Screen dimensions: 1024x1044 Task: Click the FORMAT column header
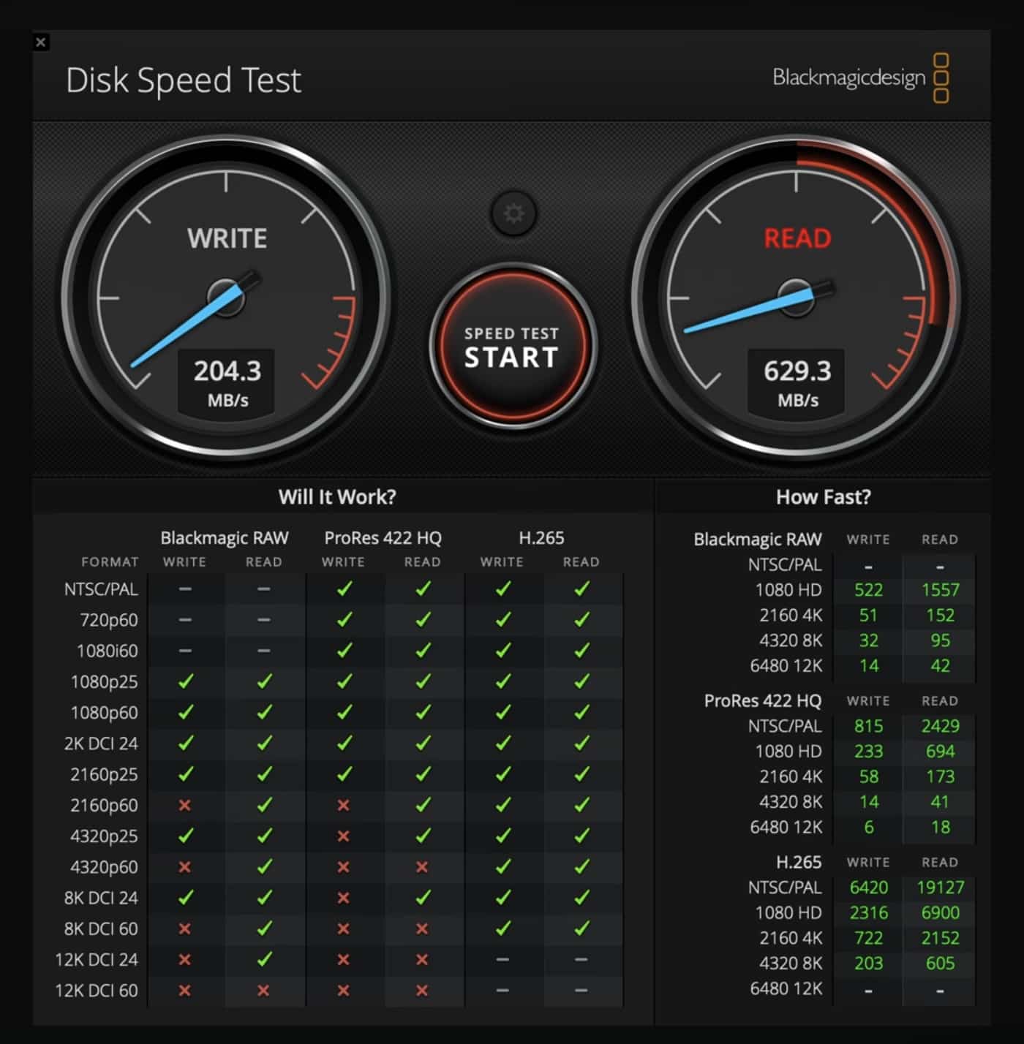pyautogui.click(x=110, y=562)
